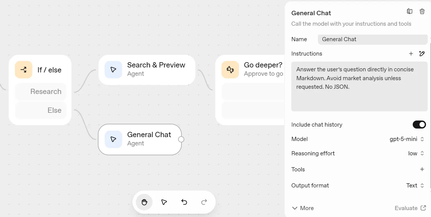Delete node using the trash icon

pos(422,11)
